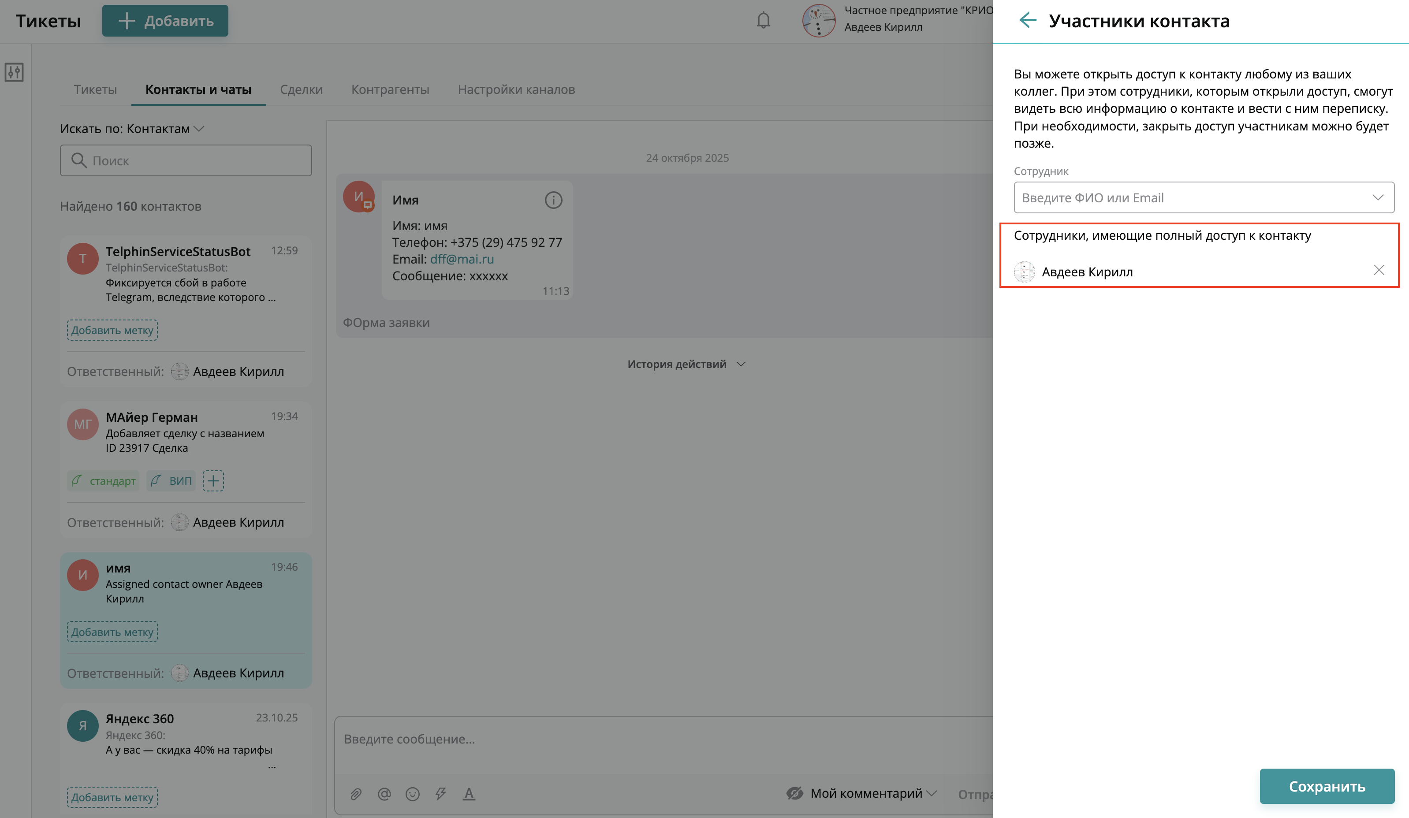
Task: Expand История действий section
Action: [686, 364]
